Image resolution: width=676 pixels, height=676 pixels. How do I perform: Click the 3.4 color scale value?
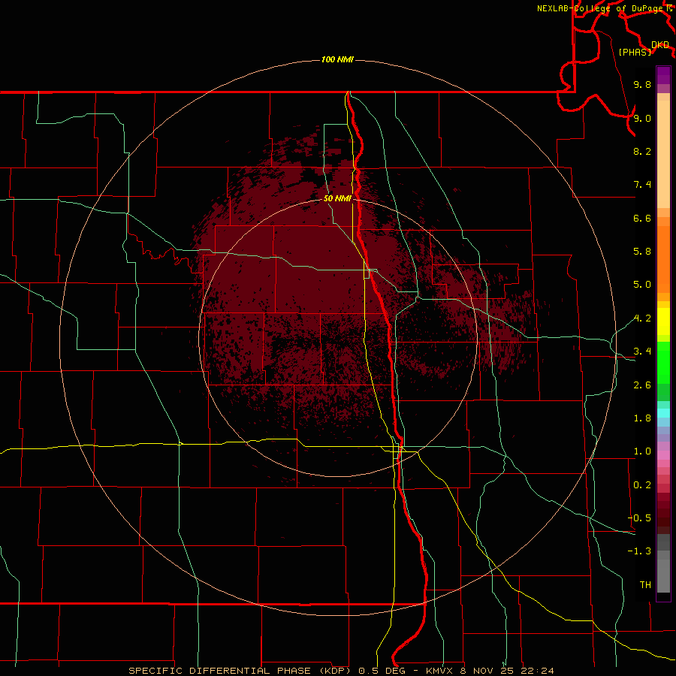click(642, 352)
